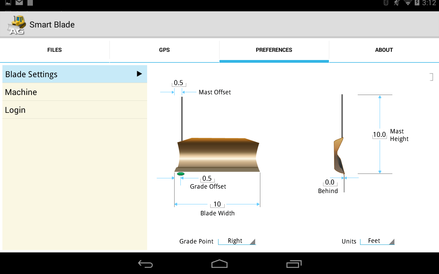Screen dimensions: 439x274
Task: Switch to the FILES tab
Action: [x=55, y=50]
